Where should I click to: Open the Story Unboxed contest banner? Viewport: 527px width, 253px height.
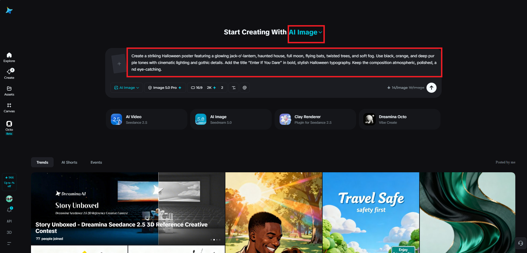point(128,209)
